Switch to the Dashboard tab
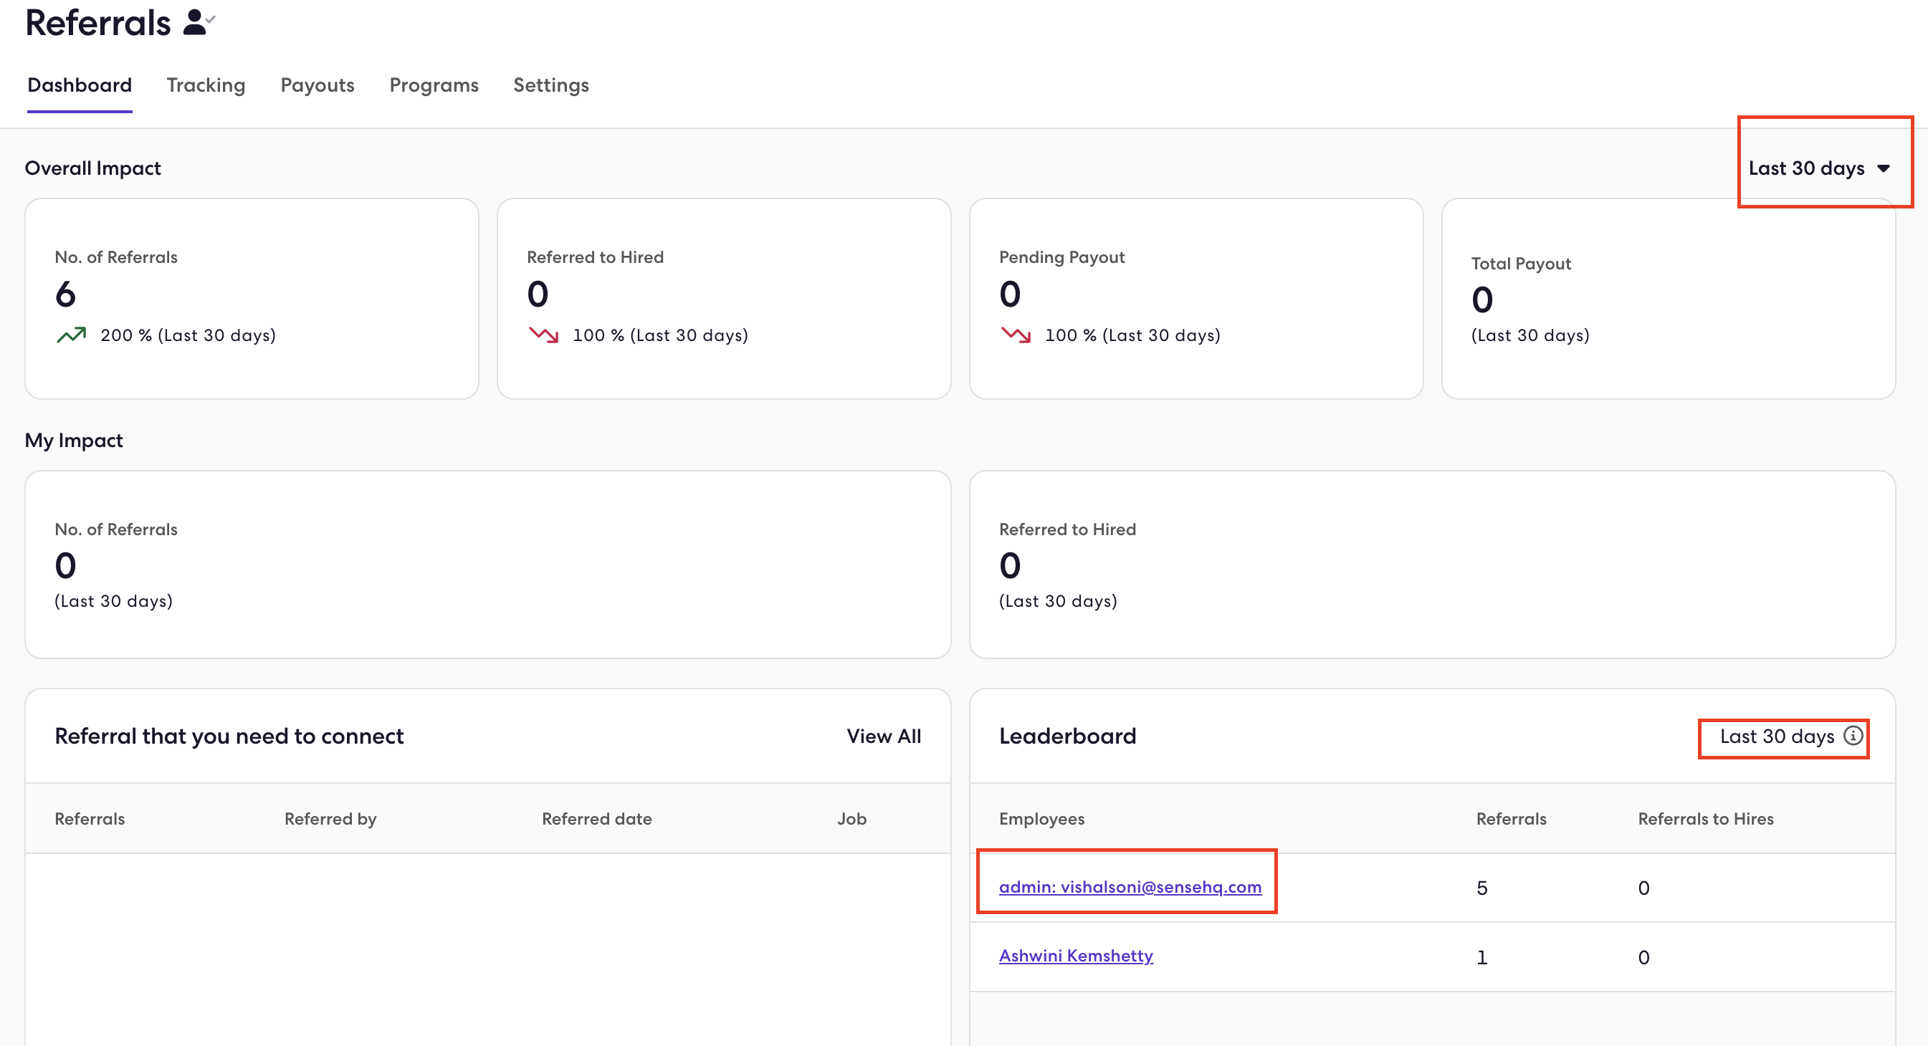Viewport: 1928px width, 1046px height. 80,85
